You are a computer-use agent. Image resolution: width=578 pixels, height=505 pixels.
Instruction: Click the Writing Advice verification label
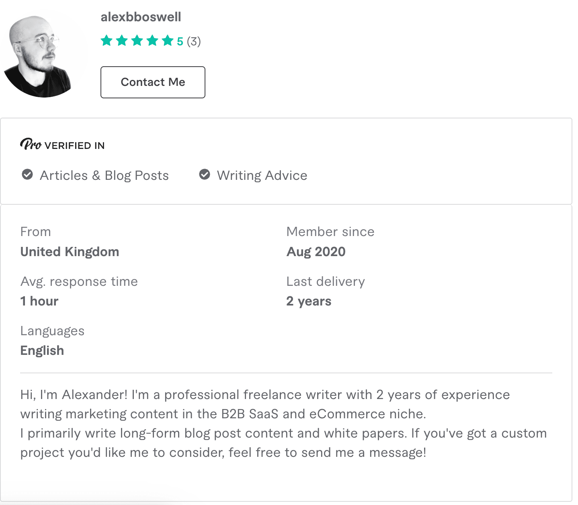click(262, 175)
